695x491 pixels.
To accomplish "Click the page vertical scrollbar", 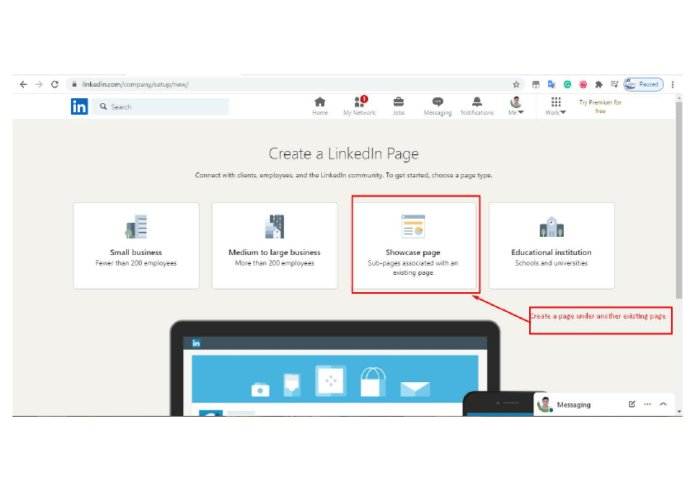I will [679, 201].
